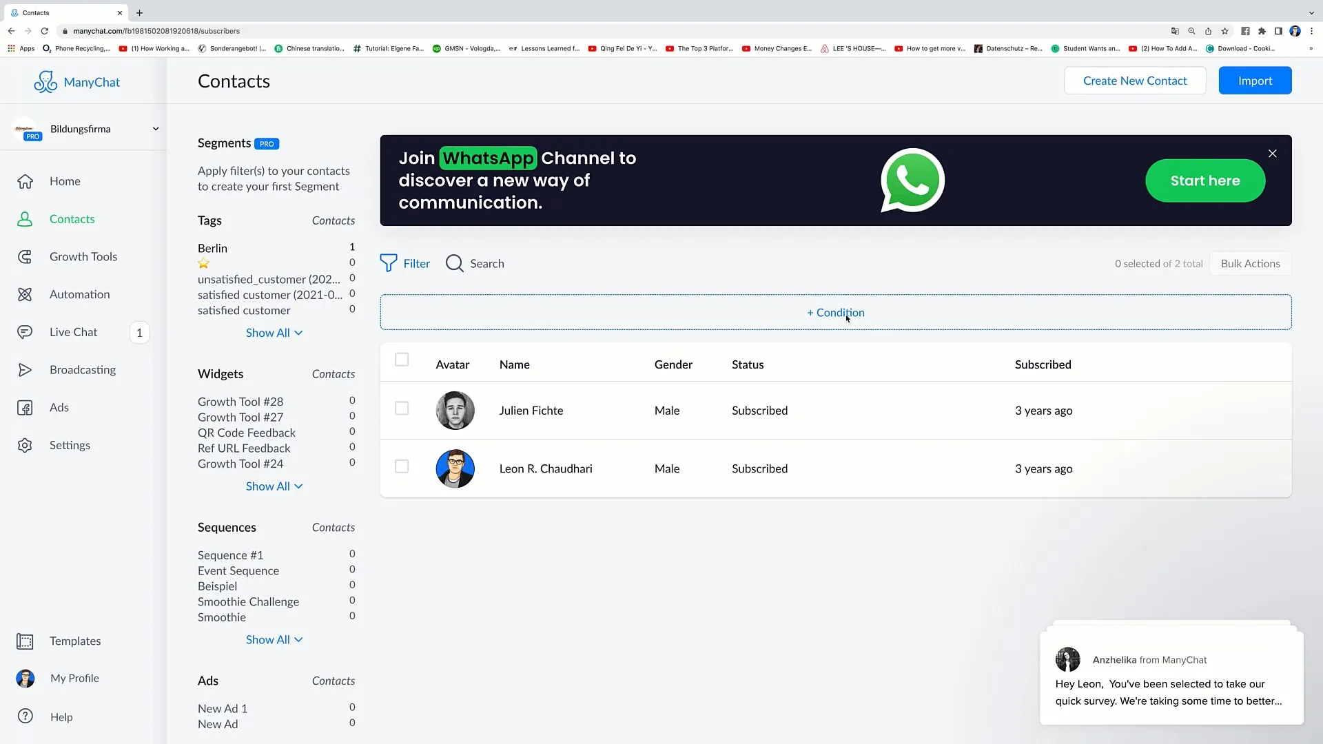Image resolution: width=1323 pixels, height=744 pixels.
Task: Expand Show All under Widgets section
Action: point(273,486)
